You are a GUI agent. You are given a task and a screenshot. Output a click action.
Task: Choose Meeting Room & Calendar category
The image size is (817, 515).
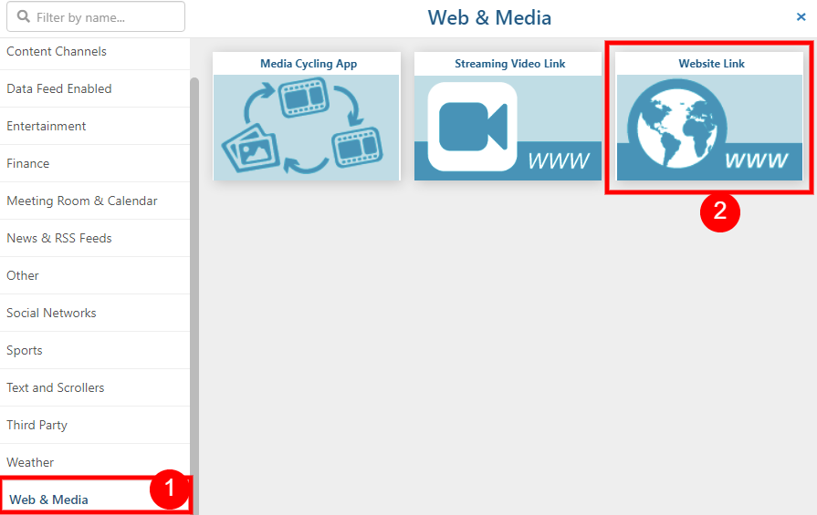coord(95,201)
